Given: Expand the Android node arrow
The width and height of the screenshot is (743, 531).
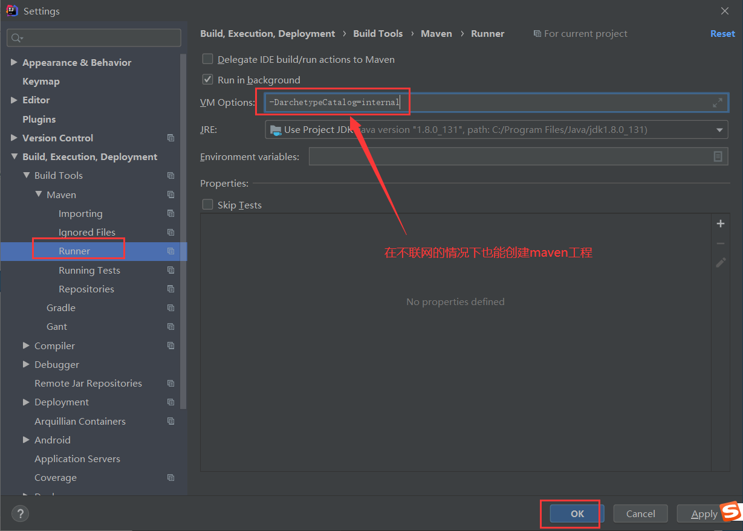Looking at the screenshot, I should coord(26,440).
